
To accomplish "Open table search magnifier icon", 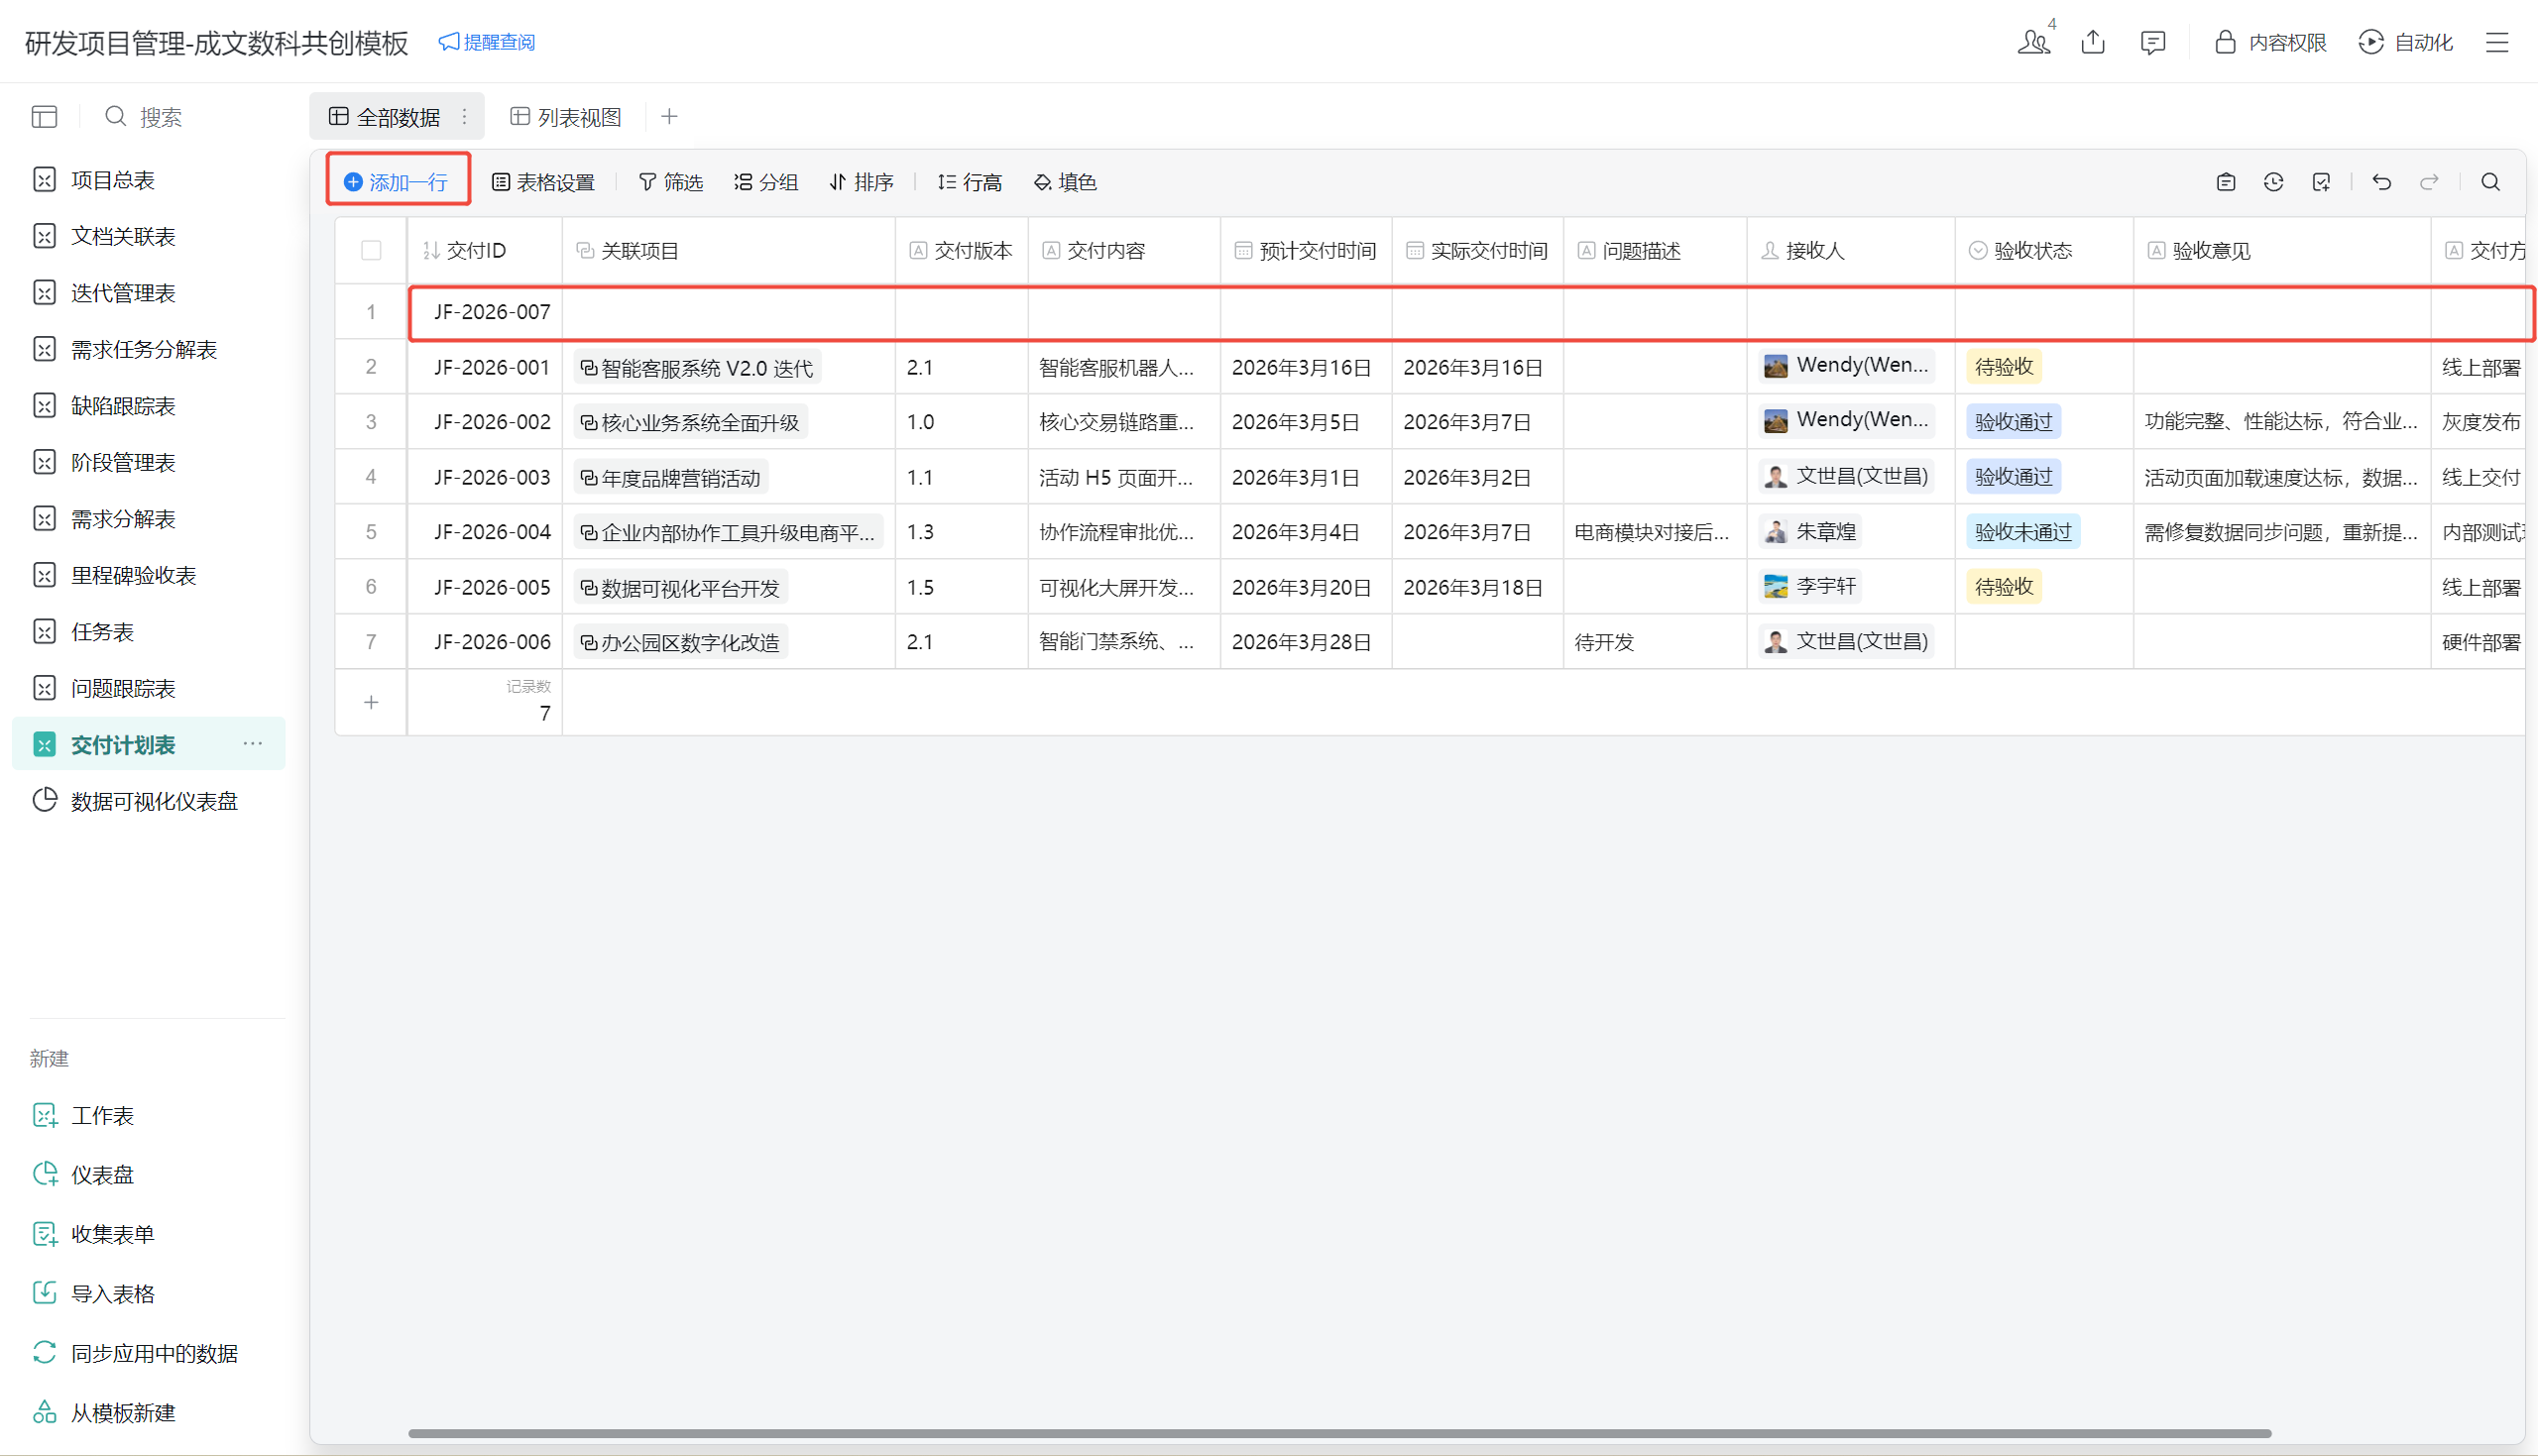I will coord(2490,182).
